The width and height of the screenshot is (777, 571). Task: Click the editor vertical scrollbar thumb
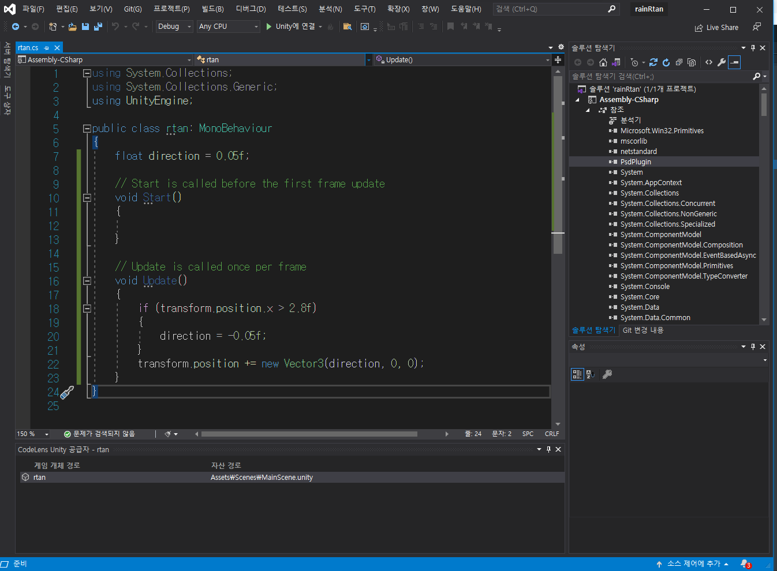(x=558, y=165)
